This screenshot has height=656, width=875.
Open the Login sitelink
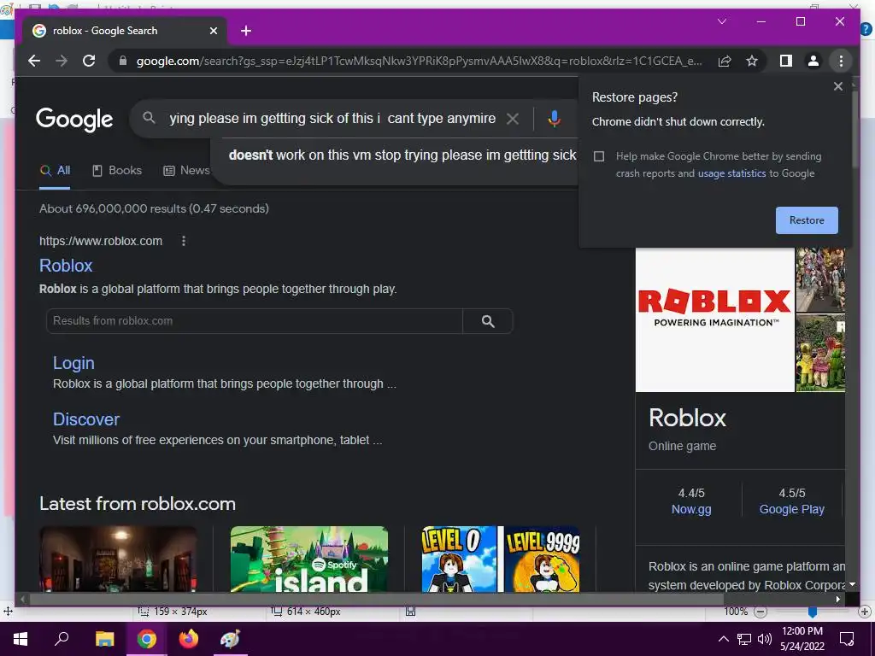73,363
